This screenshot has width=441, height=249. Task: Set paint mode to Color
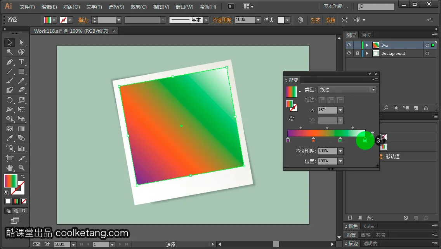[x=8, y=202]
